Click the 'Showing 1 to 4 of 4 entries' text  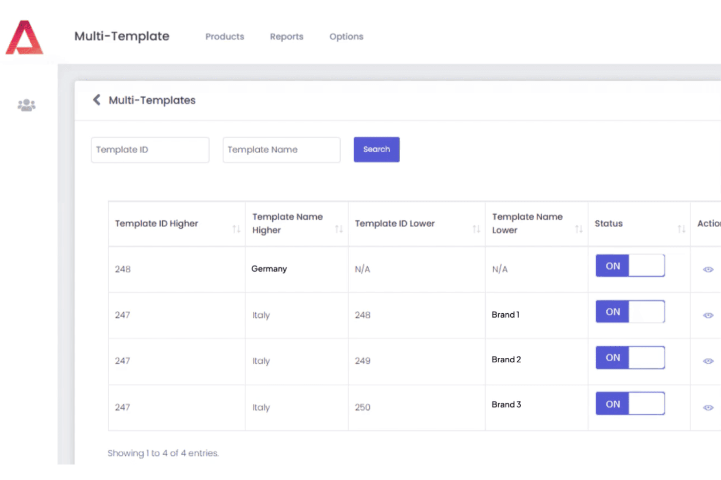(x=163, y=453)
